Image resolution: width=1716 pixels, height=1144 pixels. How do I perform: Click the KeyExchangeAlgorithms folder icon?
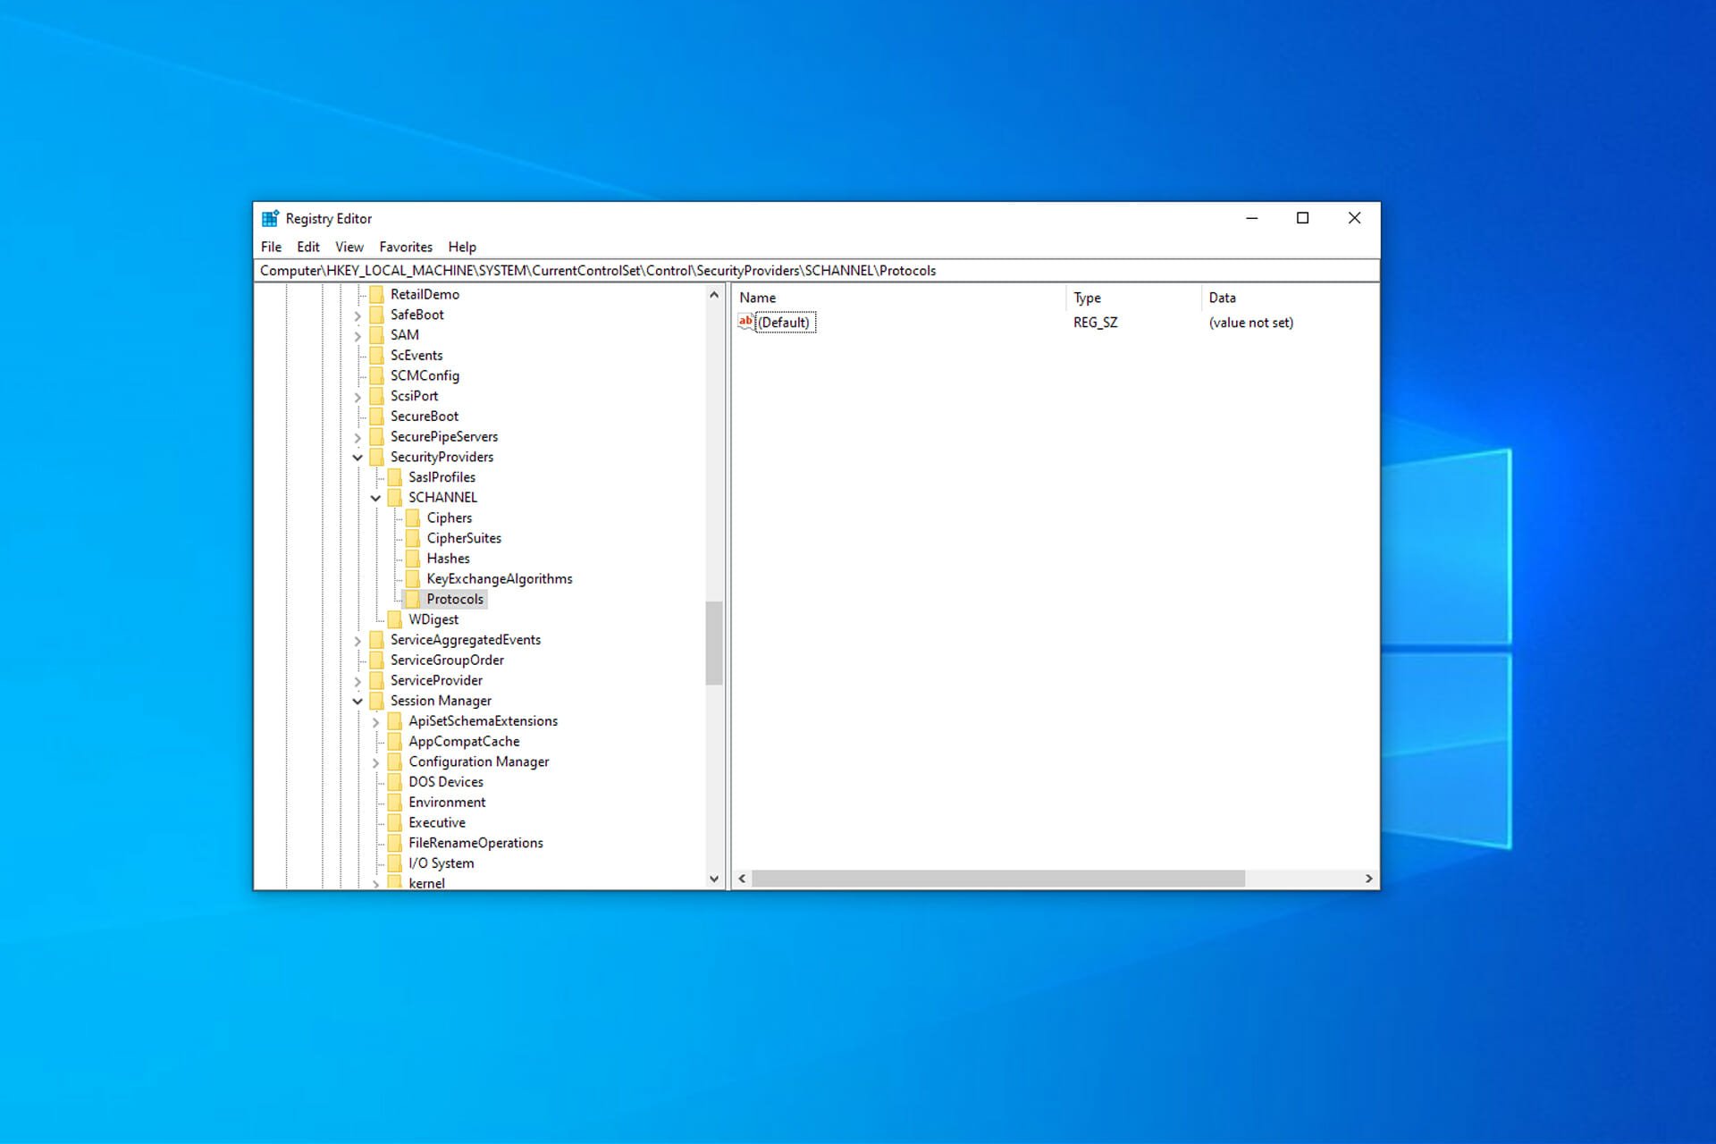pyautogui.click(x=413, y=579)
